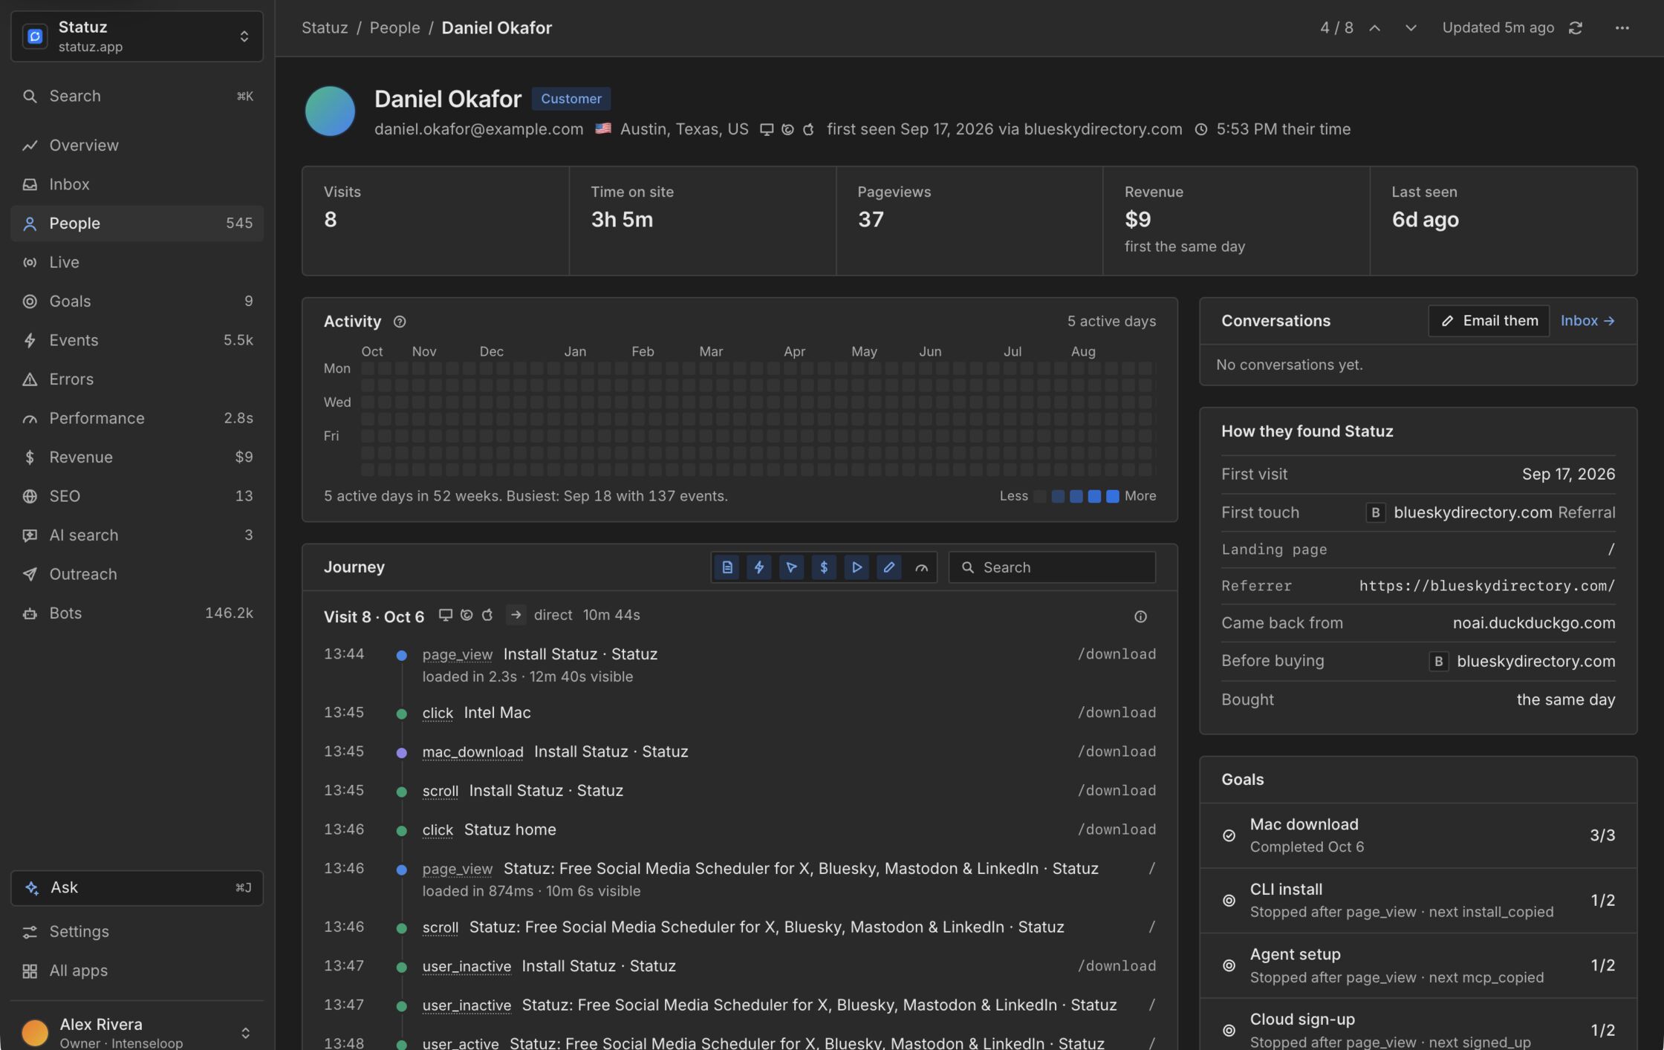
Task: Follow the Inbox link in Conversations
Action: pyautogui.click(x=1587, y=321)
